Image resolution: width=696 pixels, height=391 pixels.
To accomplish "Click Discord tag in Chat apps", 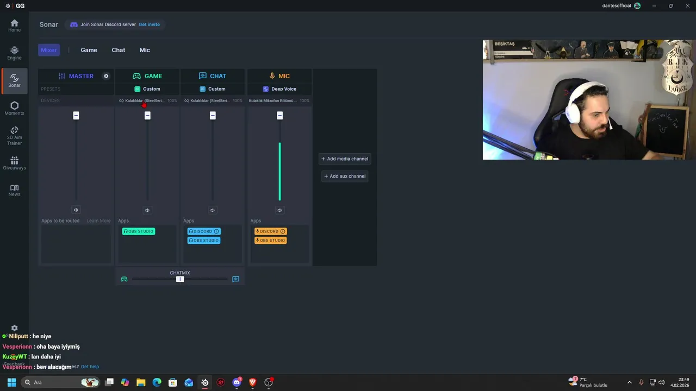I will click(x=204, y=231).
